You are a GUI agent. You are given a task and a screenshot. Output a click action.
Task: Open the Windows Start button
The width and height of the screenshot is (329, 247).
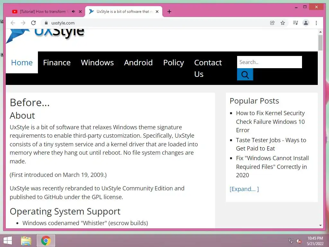tap(8, 241)
